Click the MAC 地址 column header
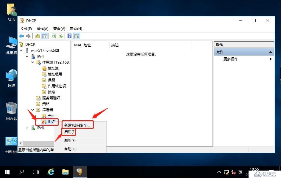This screenshot has width=281, height=178. point(91,45)
